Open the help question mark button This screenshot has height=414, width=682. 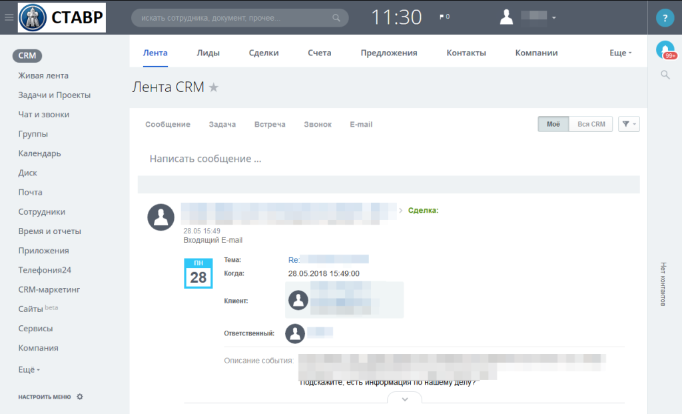pos(665,18)
